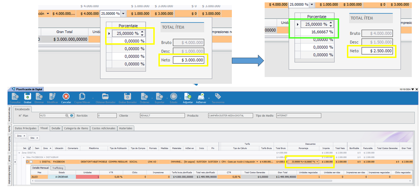Viewport: 419px width, 187px height.
Task: Click the Eliminar toolbar icon
Action: click(39, 96)
